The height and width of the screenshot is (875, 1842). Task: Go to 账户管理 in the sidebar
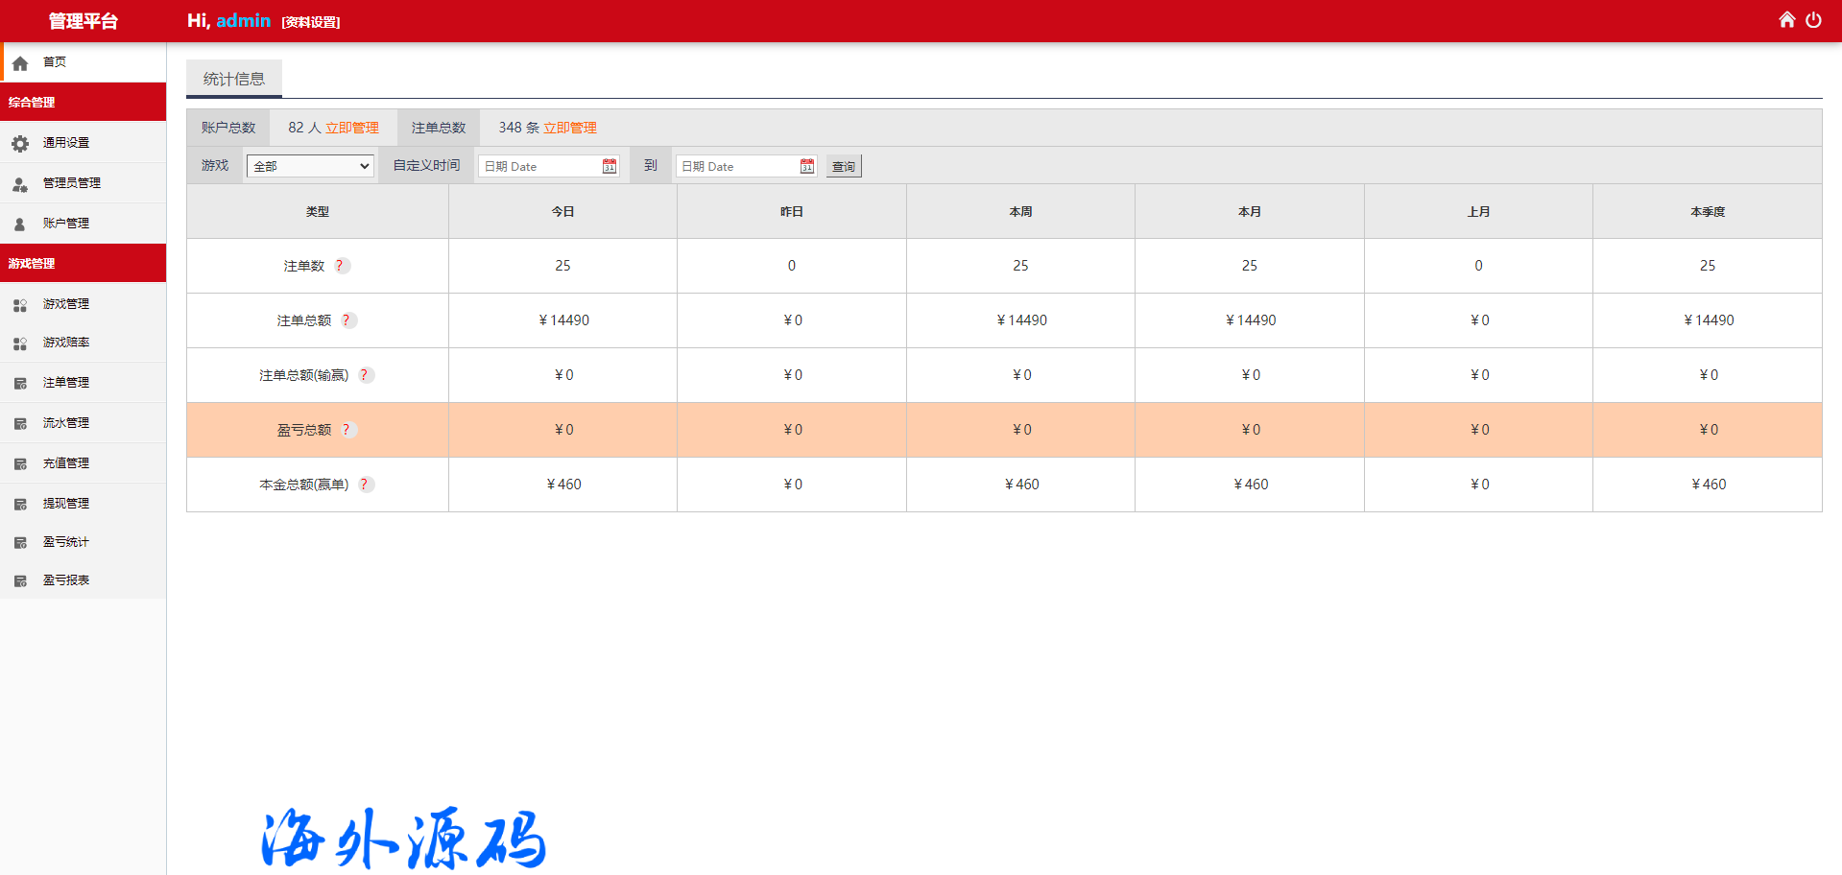point(65,224)
